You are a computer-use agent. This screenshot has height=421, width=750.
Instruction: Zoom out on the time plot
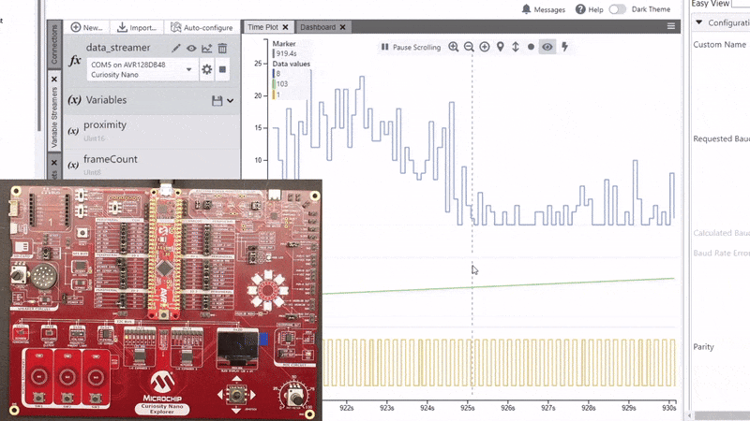point(469,47)
